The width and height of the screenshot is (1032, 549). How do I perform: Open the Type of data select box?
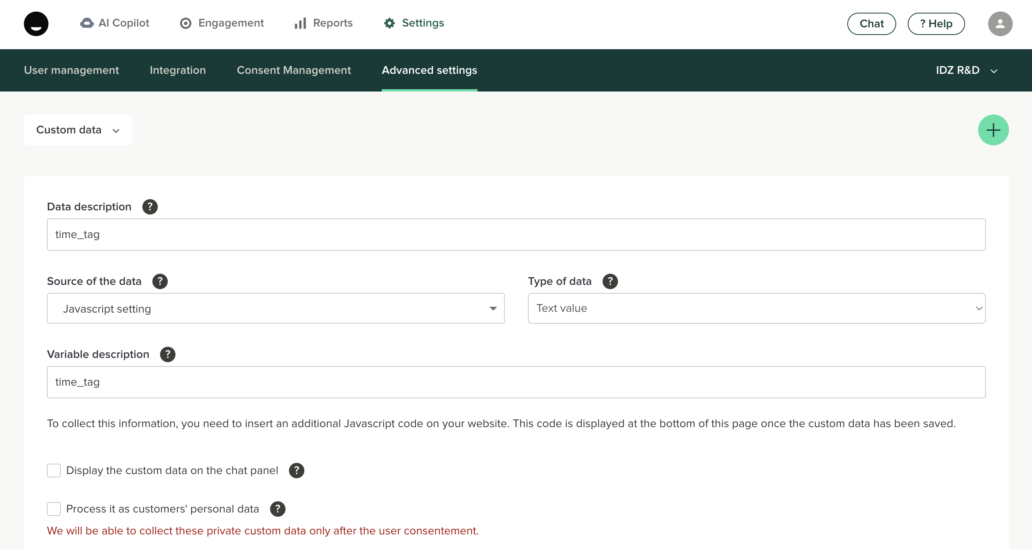click(756, 308)
